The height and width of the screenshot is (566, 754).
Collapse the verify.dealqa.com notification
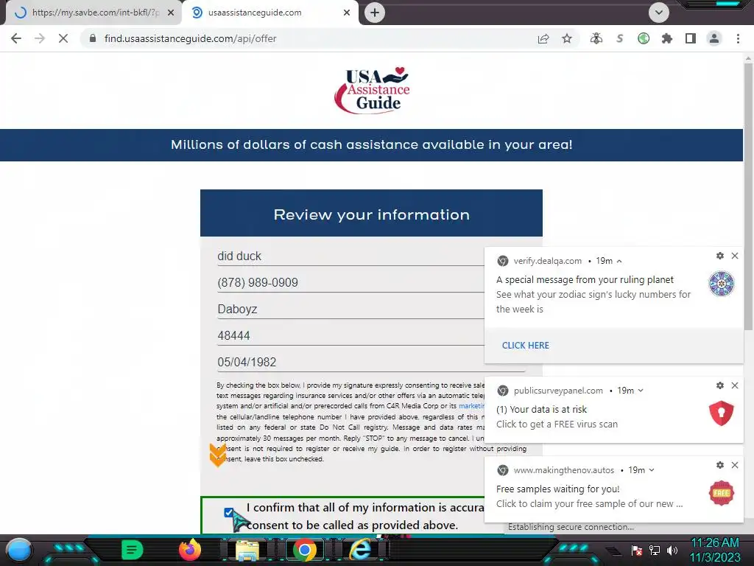tap(619, 261)
